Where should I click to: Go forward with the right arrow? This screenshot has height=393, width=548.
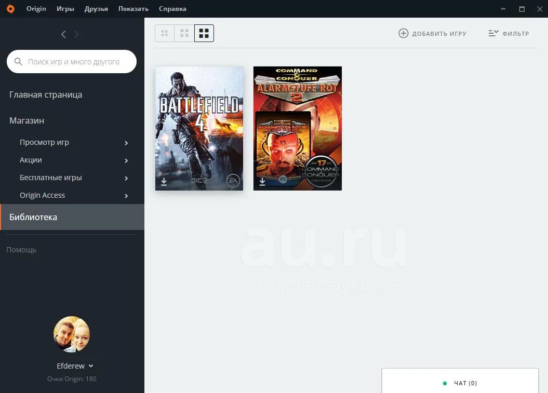[76, 34]
